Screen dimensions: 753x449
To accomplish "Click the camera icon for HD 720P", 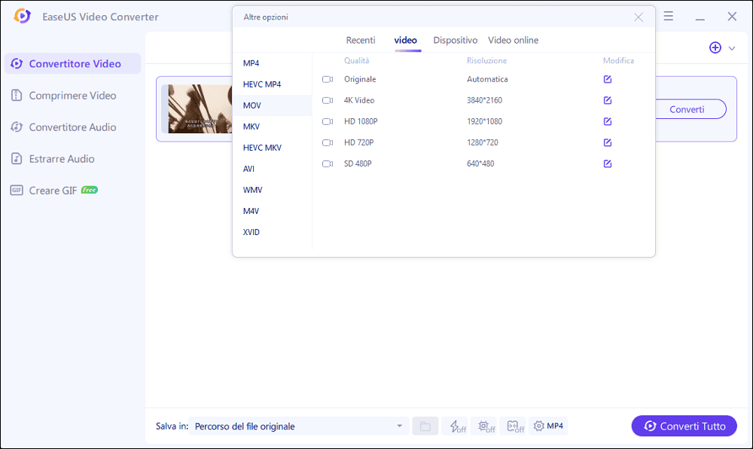I will point(328,142).
